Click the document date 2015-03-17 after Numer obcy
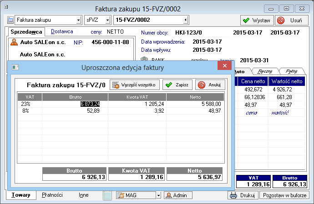Image resolution: width=314 pixels, height=204 pixels. (x=248, y=33)
